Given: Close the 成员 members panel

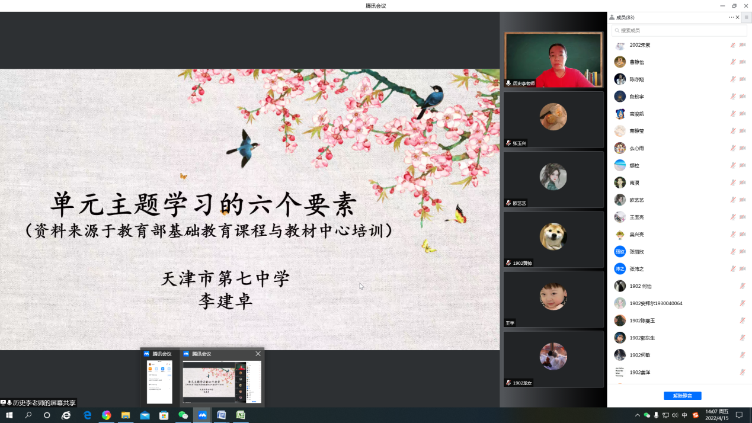Looking at the screenshot, I should click(x=738, y=18).
